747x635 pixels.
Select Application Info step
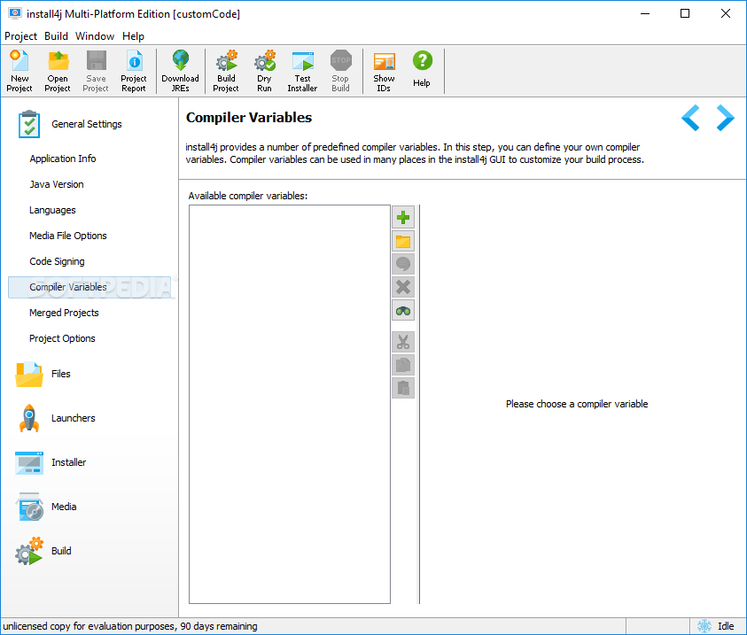(63, 159)
